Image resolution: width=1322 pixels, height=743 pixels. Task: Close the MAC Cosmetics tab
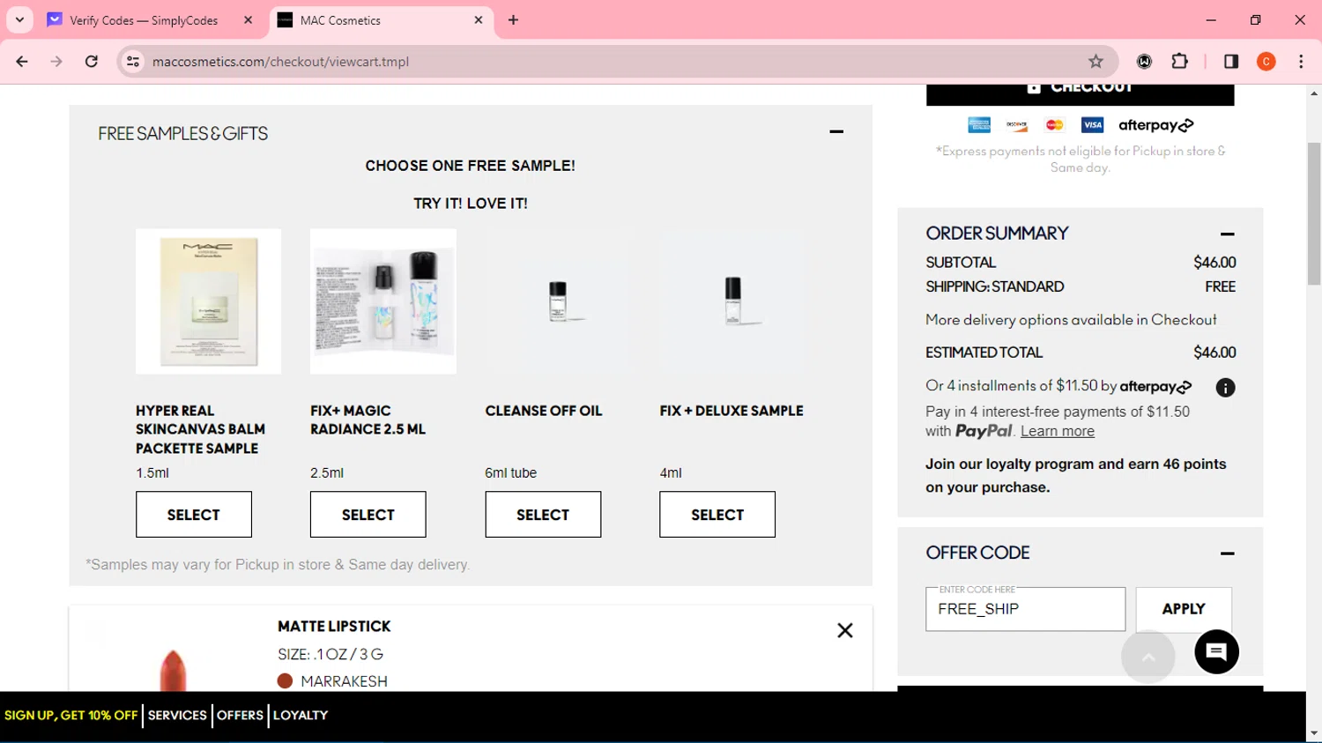pyautogui.click(x=479, y=19)
